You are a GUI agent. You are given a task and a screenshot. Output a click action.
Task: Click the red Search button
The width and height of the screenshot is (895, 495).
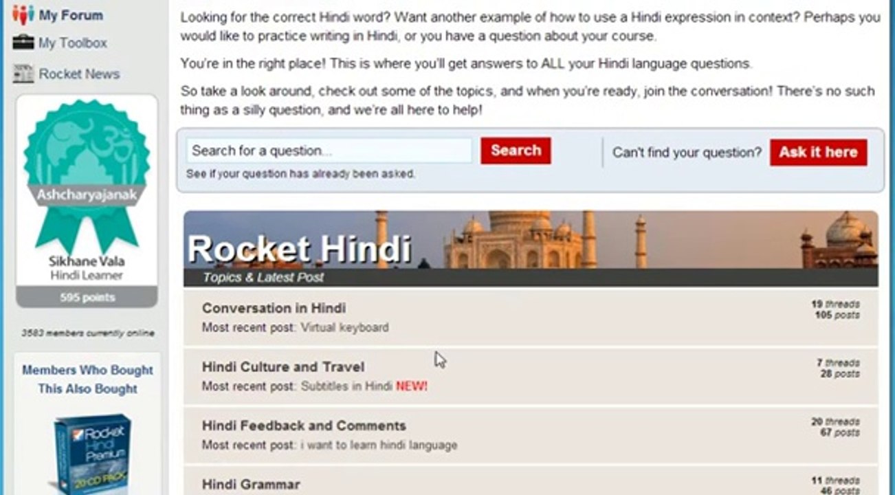point(516,151)
